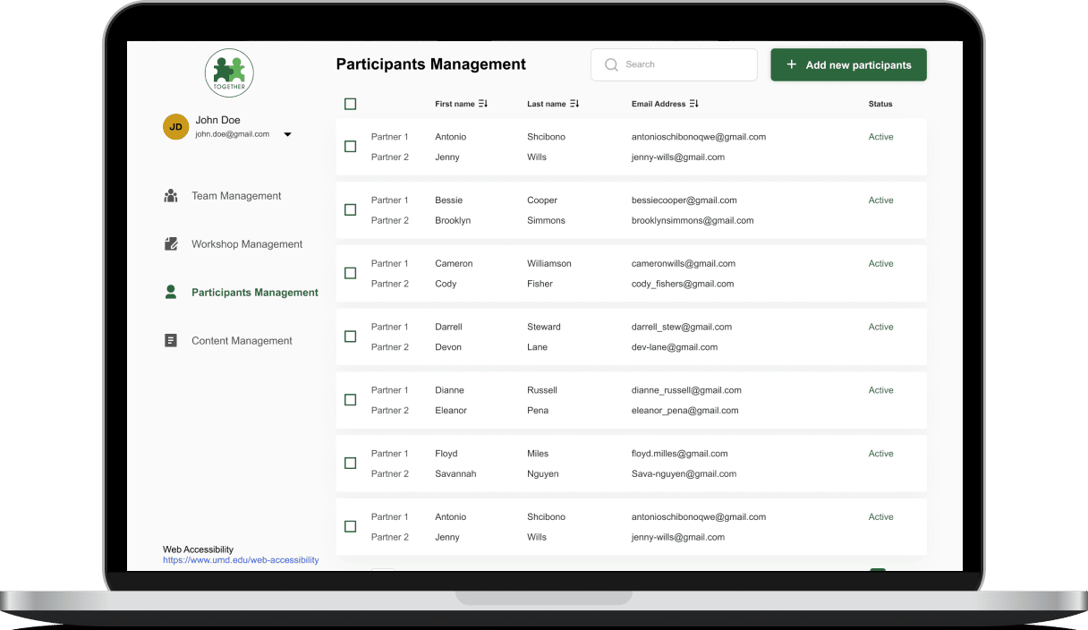Sort by Email Address using its sort control
1088x630 pixels.
point(693,103)
